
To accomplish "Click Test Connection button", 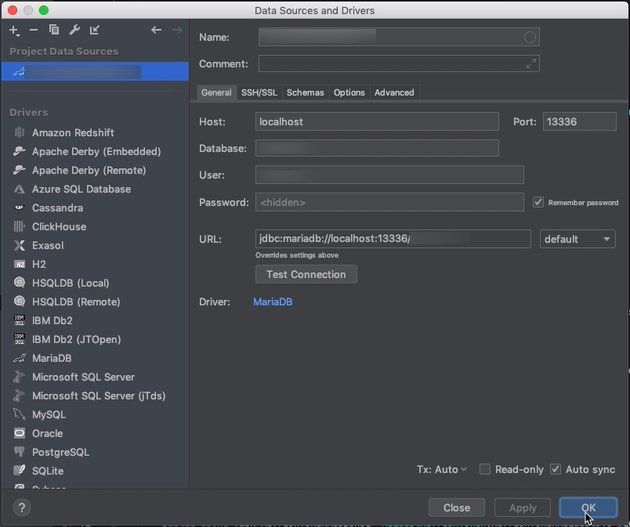I will (x=306, y=275).
